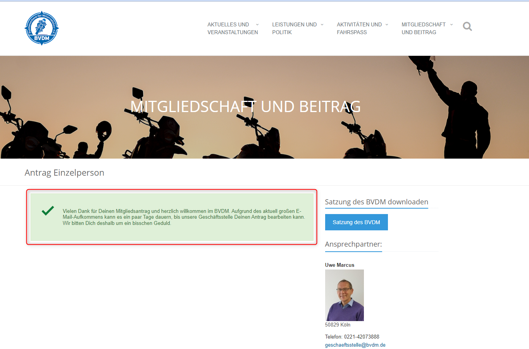Screen dimensions: 529x349
Task: Open Leistungen und Politik menu
Action: pos(294,28)
